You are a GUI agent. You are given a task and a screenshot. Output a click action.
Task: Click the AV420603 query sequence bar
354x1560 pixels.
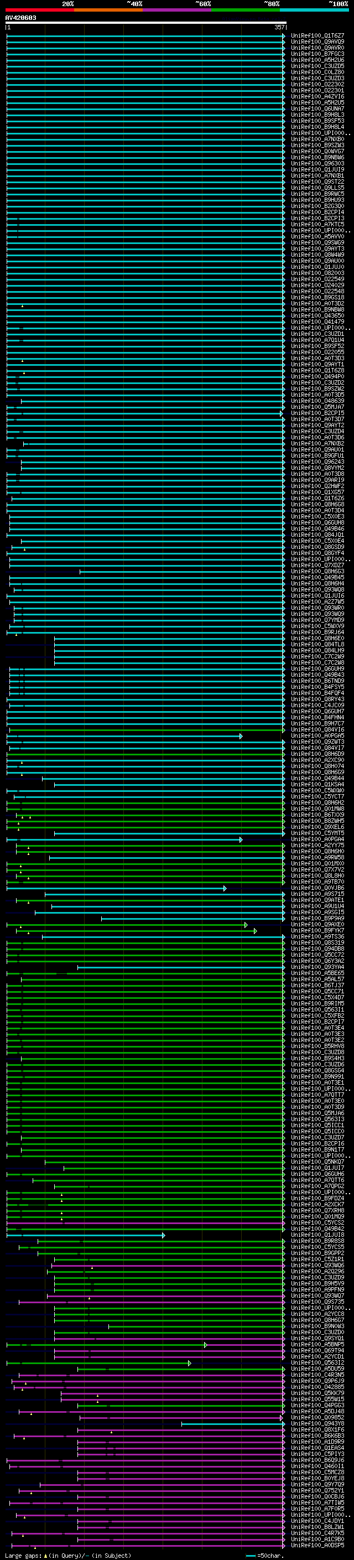tap(146, 23)
